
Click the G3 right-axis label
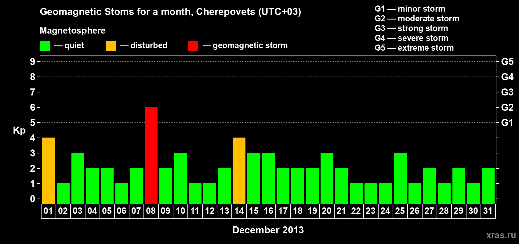click(x=507, y=92)
